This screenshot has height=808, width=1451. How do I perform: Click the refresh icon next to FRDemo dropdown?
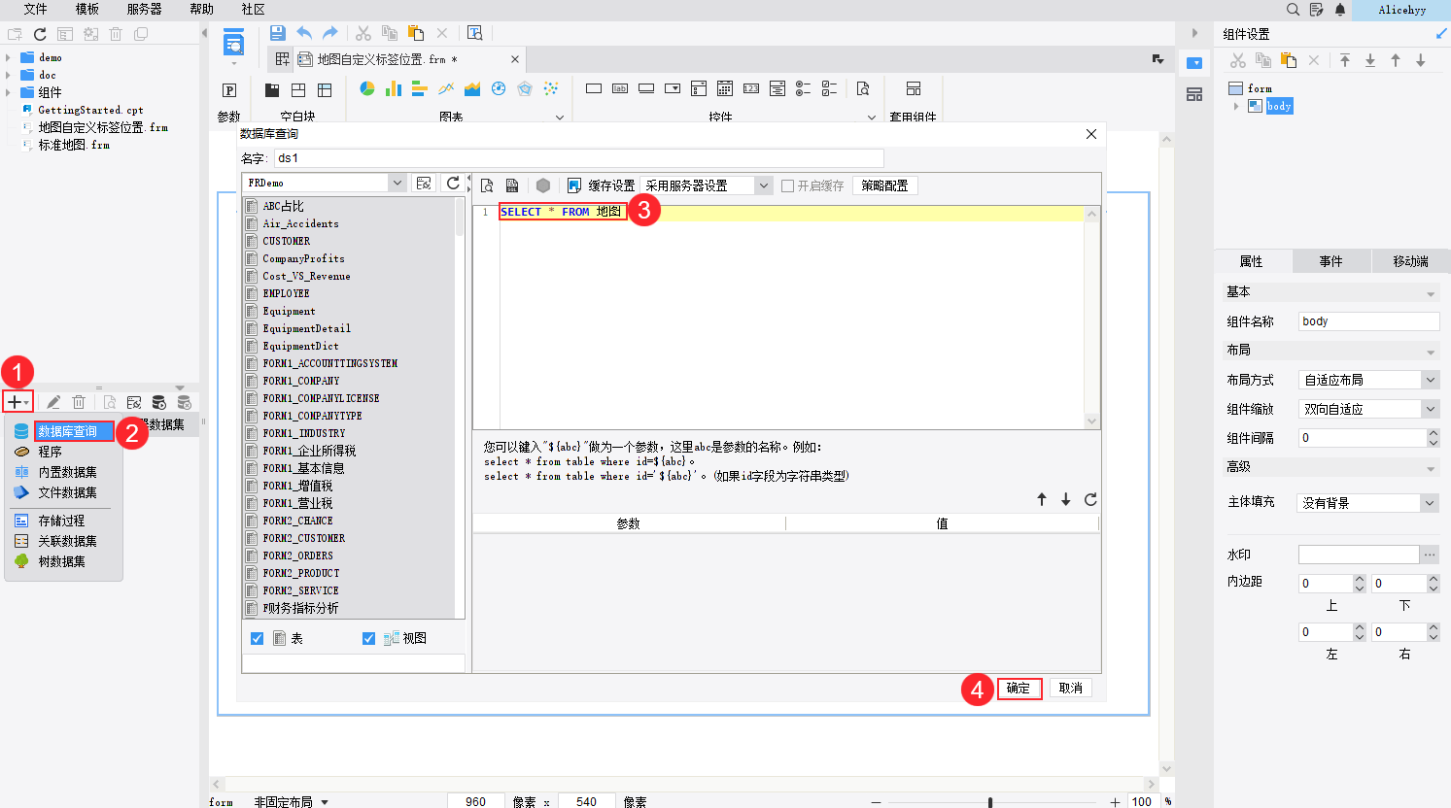coord(453,184)
